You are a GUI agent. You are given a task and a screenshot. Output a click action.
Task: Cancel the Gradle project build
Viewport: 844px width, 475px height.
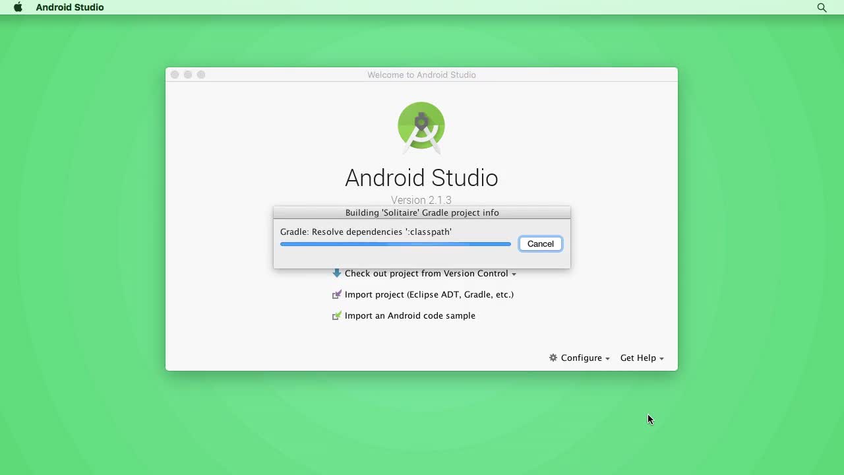pyautogui.click(x=540, y=243)
